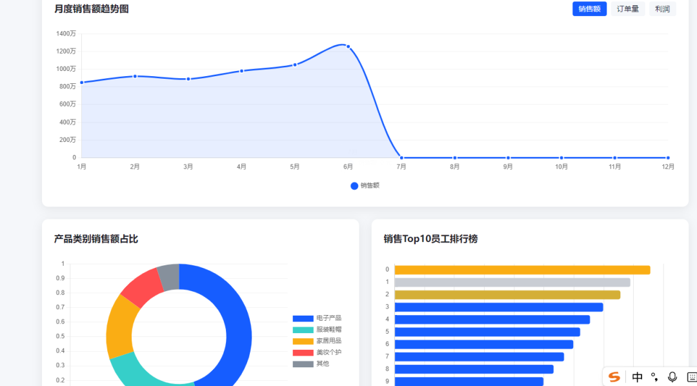Image resolution: width=697 pixels, height=386 pixels.
Task: Click the 400万 y-axis label
Action: [68, 122]
